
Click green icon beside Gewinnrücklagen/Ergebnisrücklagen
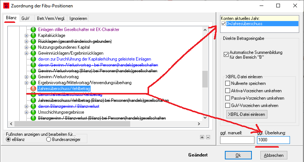pyautogui.click(x=33, y=53)
